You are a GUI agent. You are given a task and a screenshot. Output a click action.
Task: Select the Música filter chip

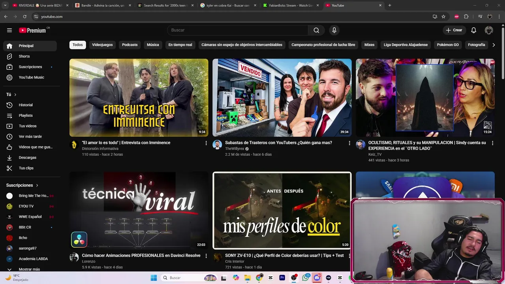tap(153, 45)
